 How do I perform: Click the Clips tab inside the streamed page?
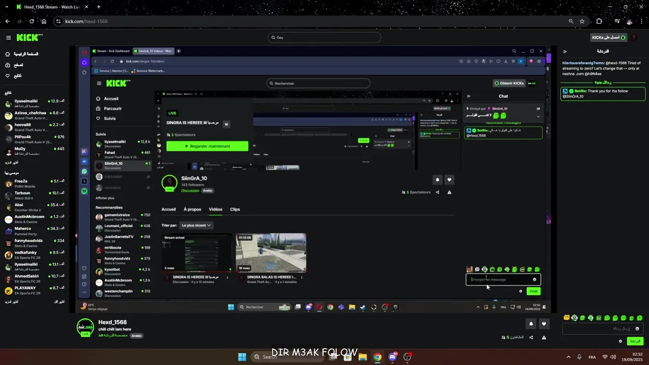(235, 209)
